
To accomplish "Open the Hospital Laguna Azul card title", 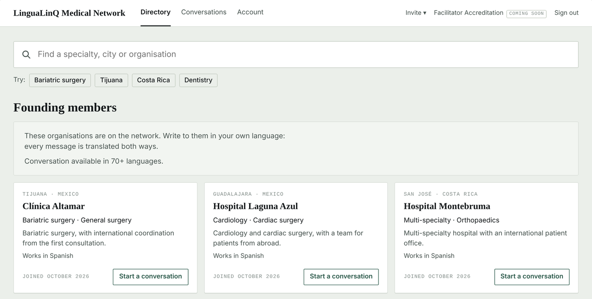I will coord(255,206).
